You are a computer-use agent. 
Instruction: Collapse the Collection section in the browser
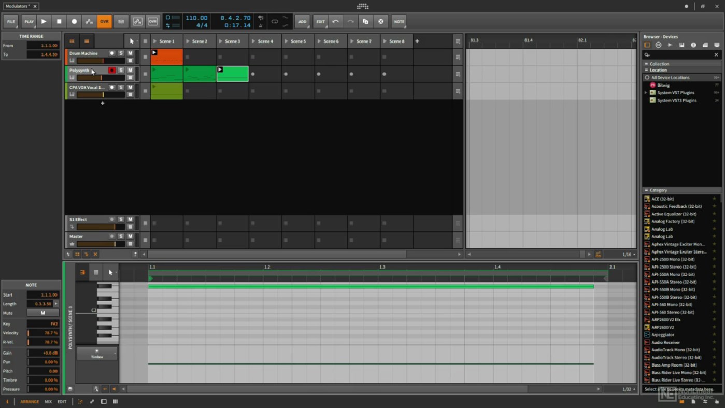(647, 63)
